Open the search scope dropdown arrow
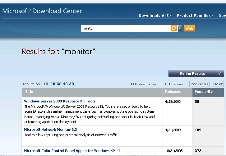The height and width of the screenshot is (156, 226). [180, 28]
